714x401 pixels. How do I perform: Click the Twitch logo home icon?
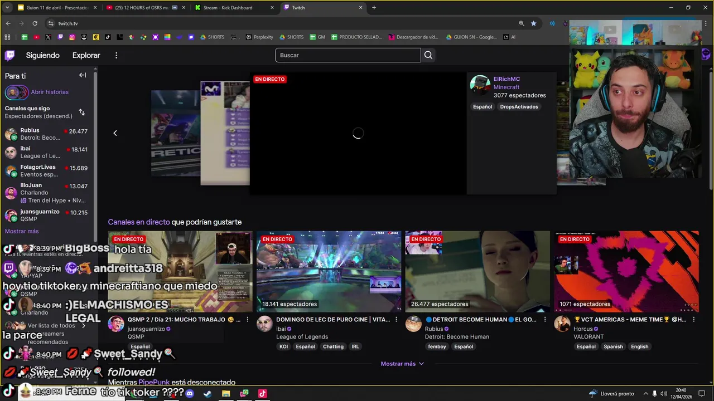(x=10, y=55)
